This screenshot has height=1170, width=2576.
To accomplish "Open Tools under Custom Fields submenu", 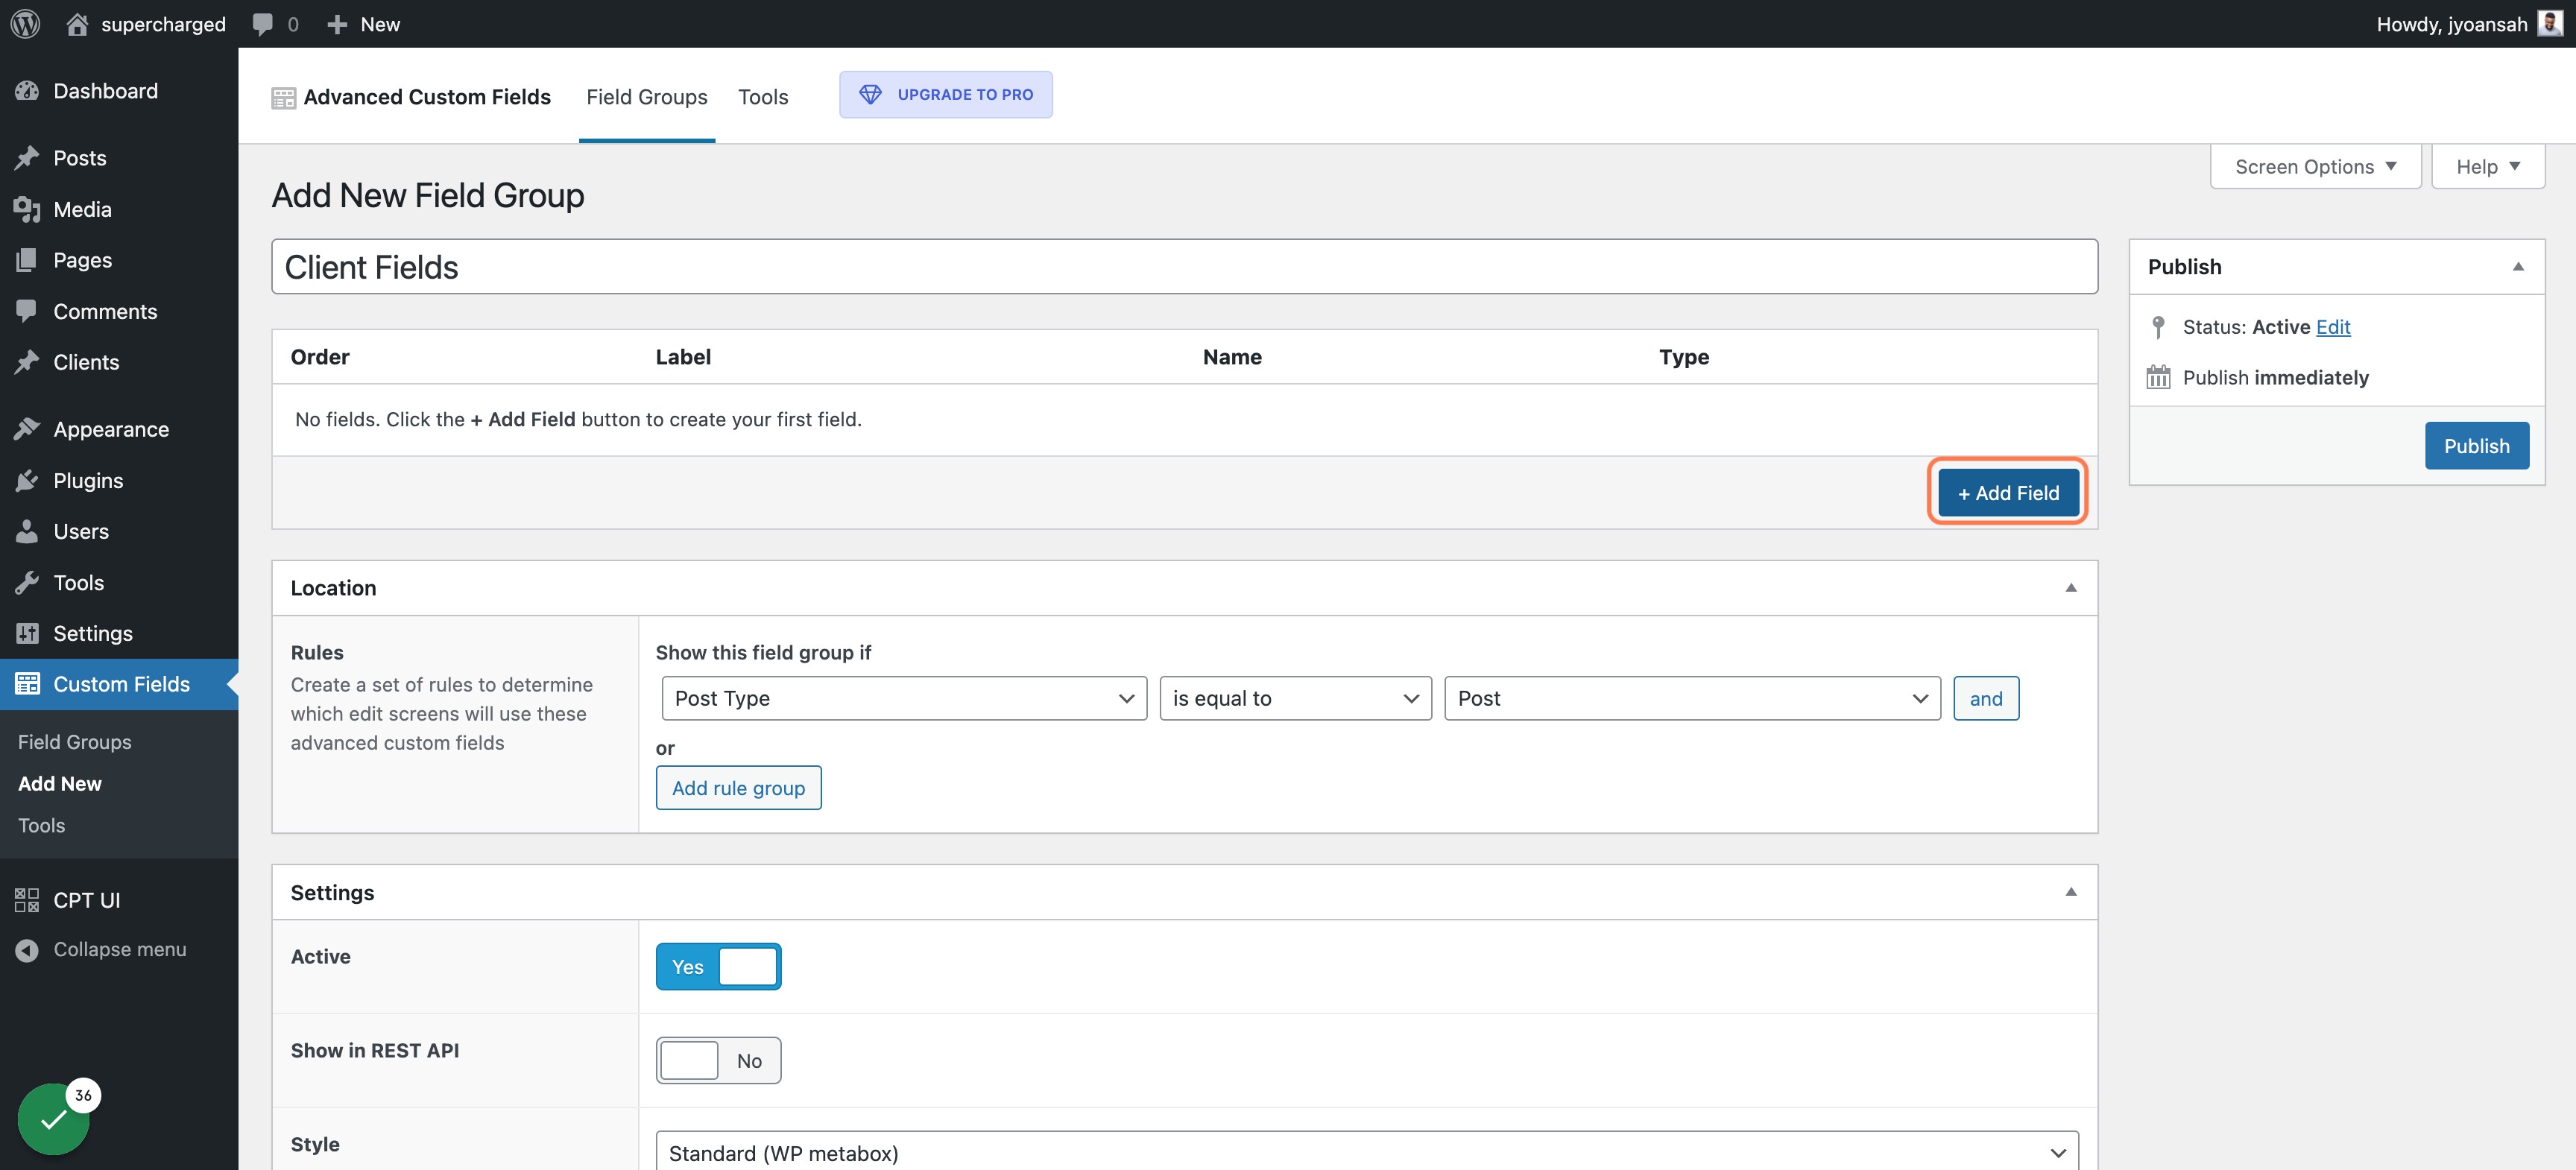I will [x=41, y=825].
